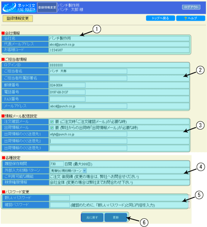Click the 出荷情報のCC送信先1 field

(x=88, y=134)
